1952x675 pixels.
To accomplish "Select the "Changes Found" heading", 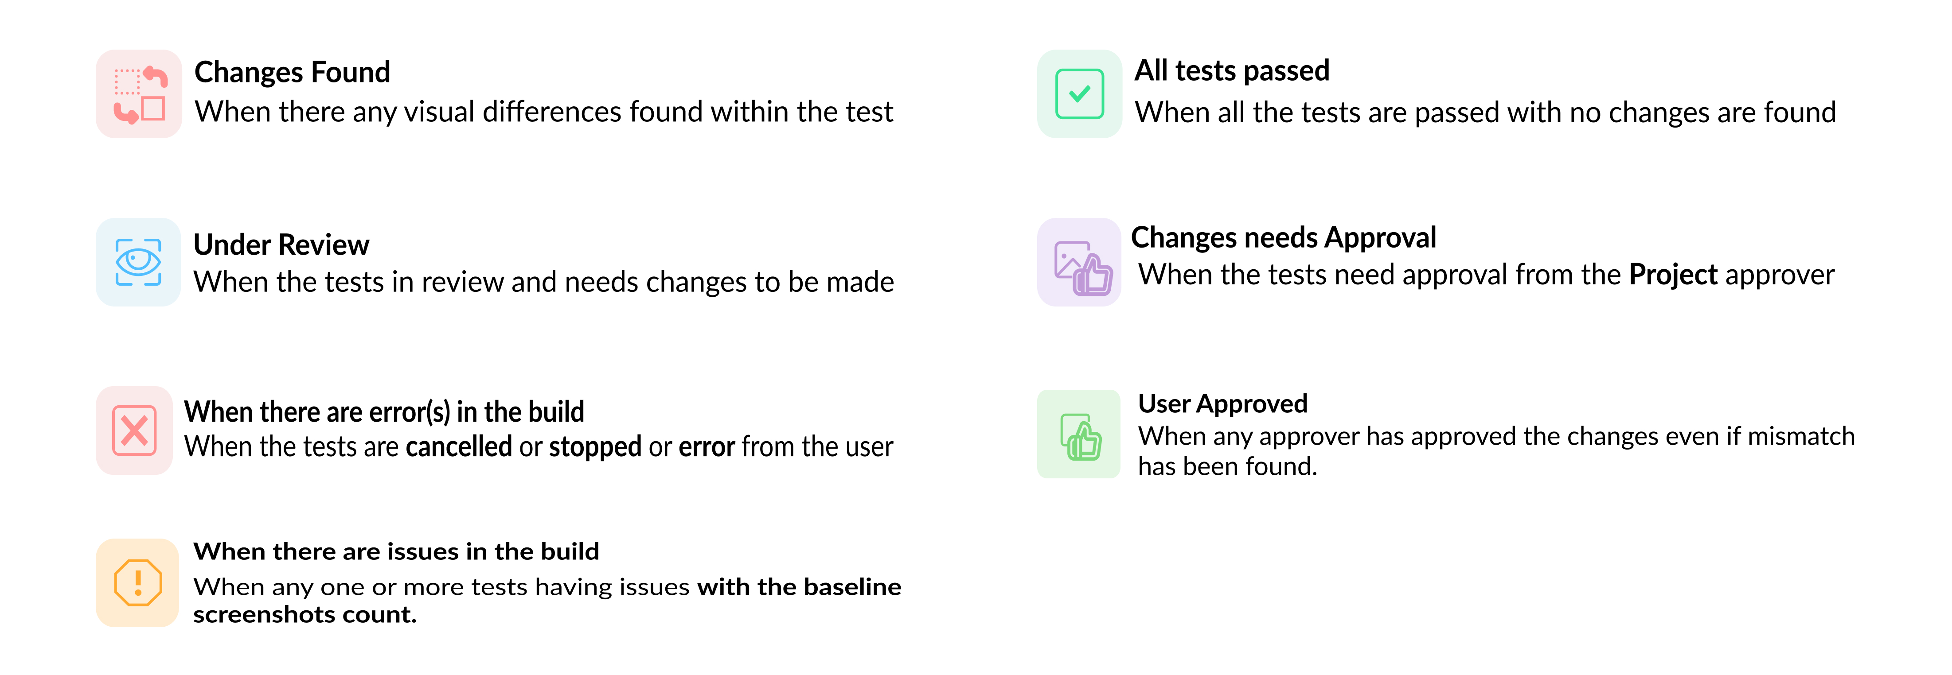I will pyautogui.click(x=292, y=73).
